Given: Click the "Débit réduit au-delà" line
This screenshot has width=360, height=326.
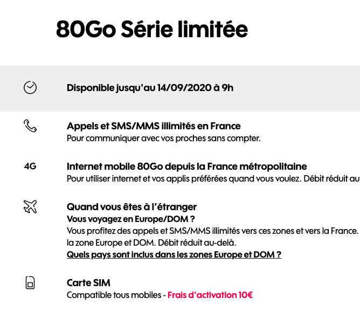Looking at the screenshot, I should pyautogui.click(x=151, y=242).
